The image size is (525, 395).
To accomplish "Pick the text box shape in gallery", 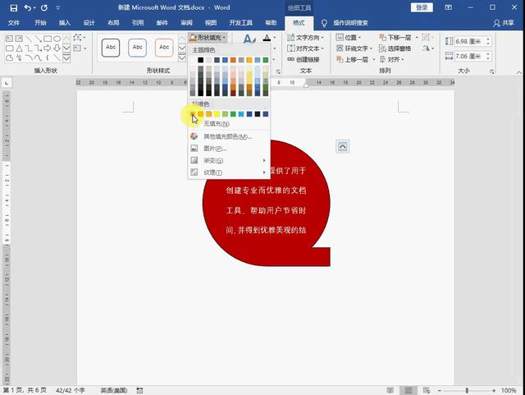I will coord(9,39).
